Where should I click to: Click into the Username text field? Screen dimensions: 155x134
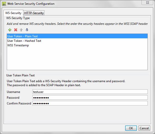(90, 92)
